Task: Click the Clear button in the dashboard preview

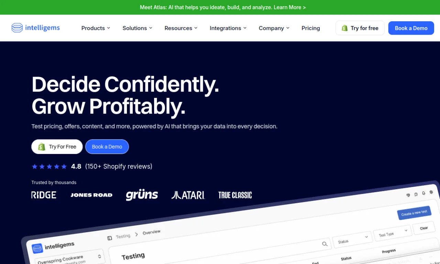Action: (x=423, y=228)
